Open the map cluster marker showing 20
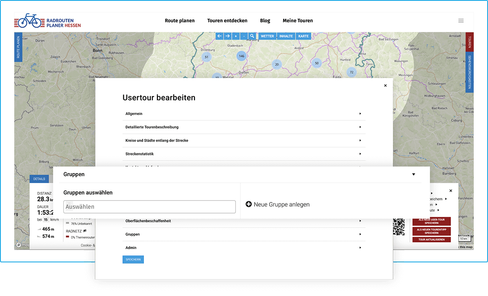The width and height of the screenshot is (488, 296). (277, 64)
